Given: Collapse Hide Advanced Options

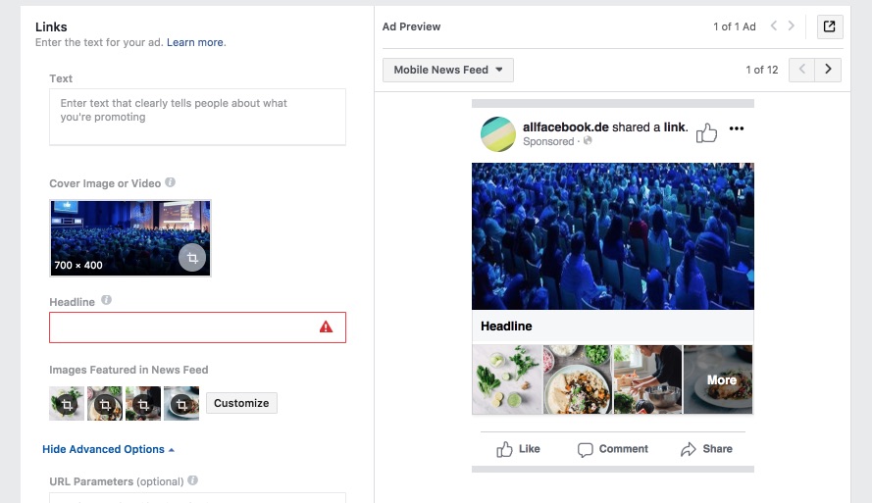Looking at the screenshot, I should (109, 449).
